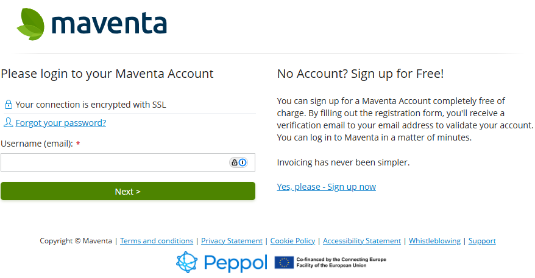Open the Forgot your password? link
Screen dimensions: 535x278
61,123
